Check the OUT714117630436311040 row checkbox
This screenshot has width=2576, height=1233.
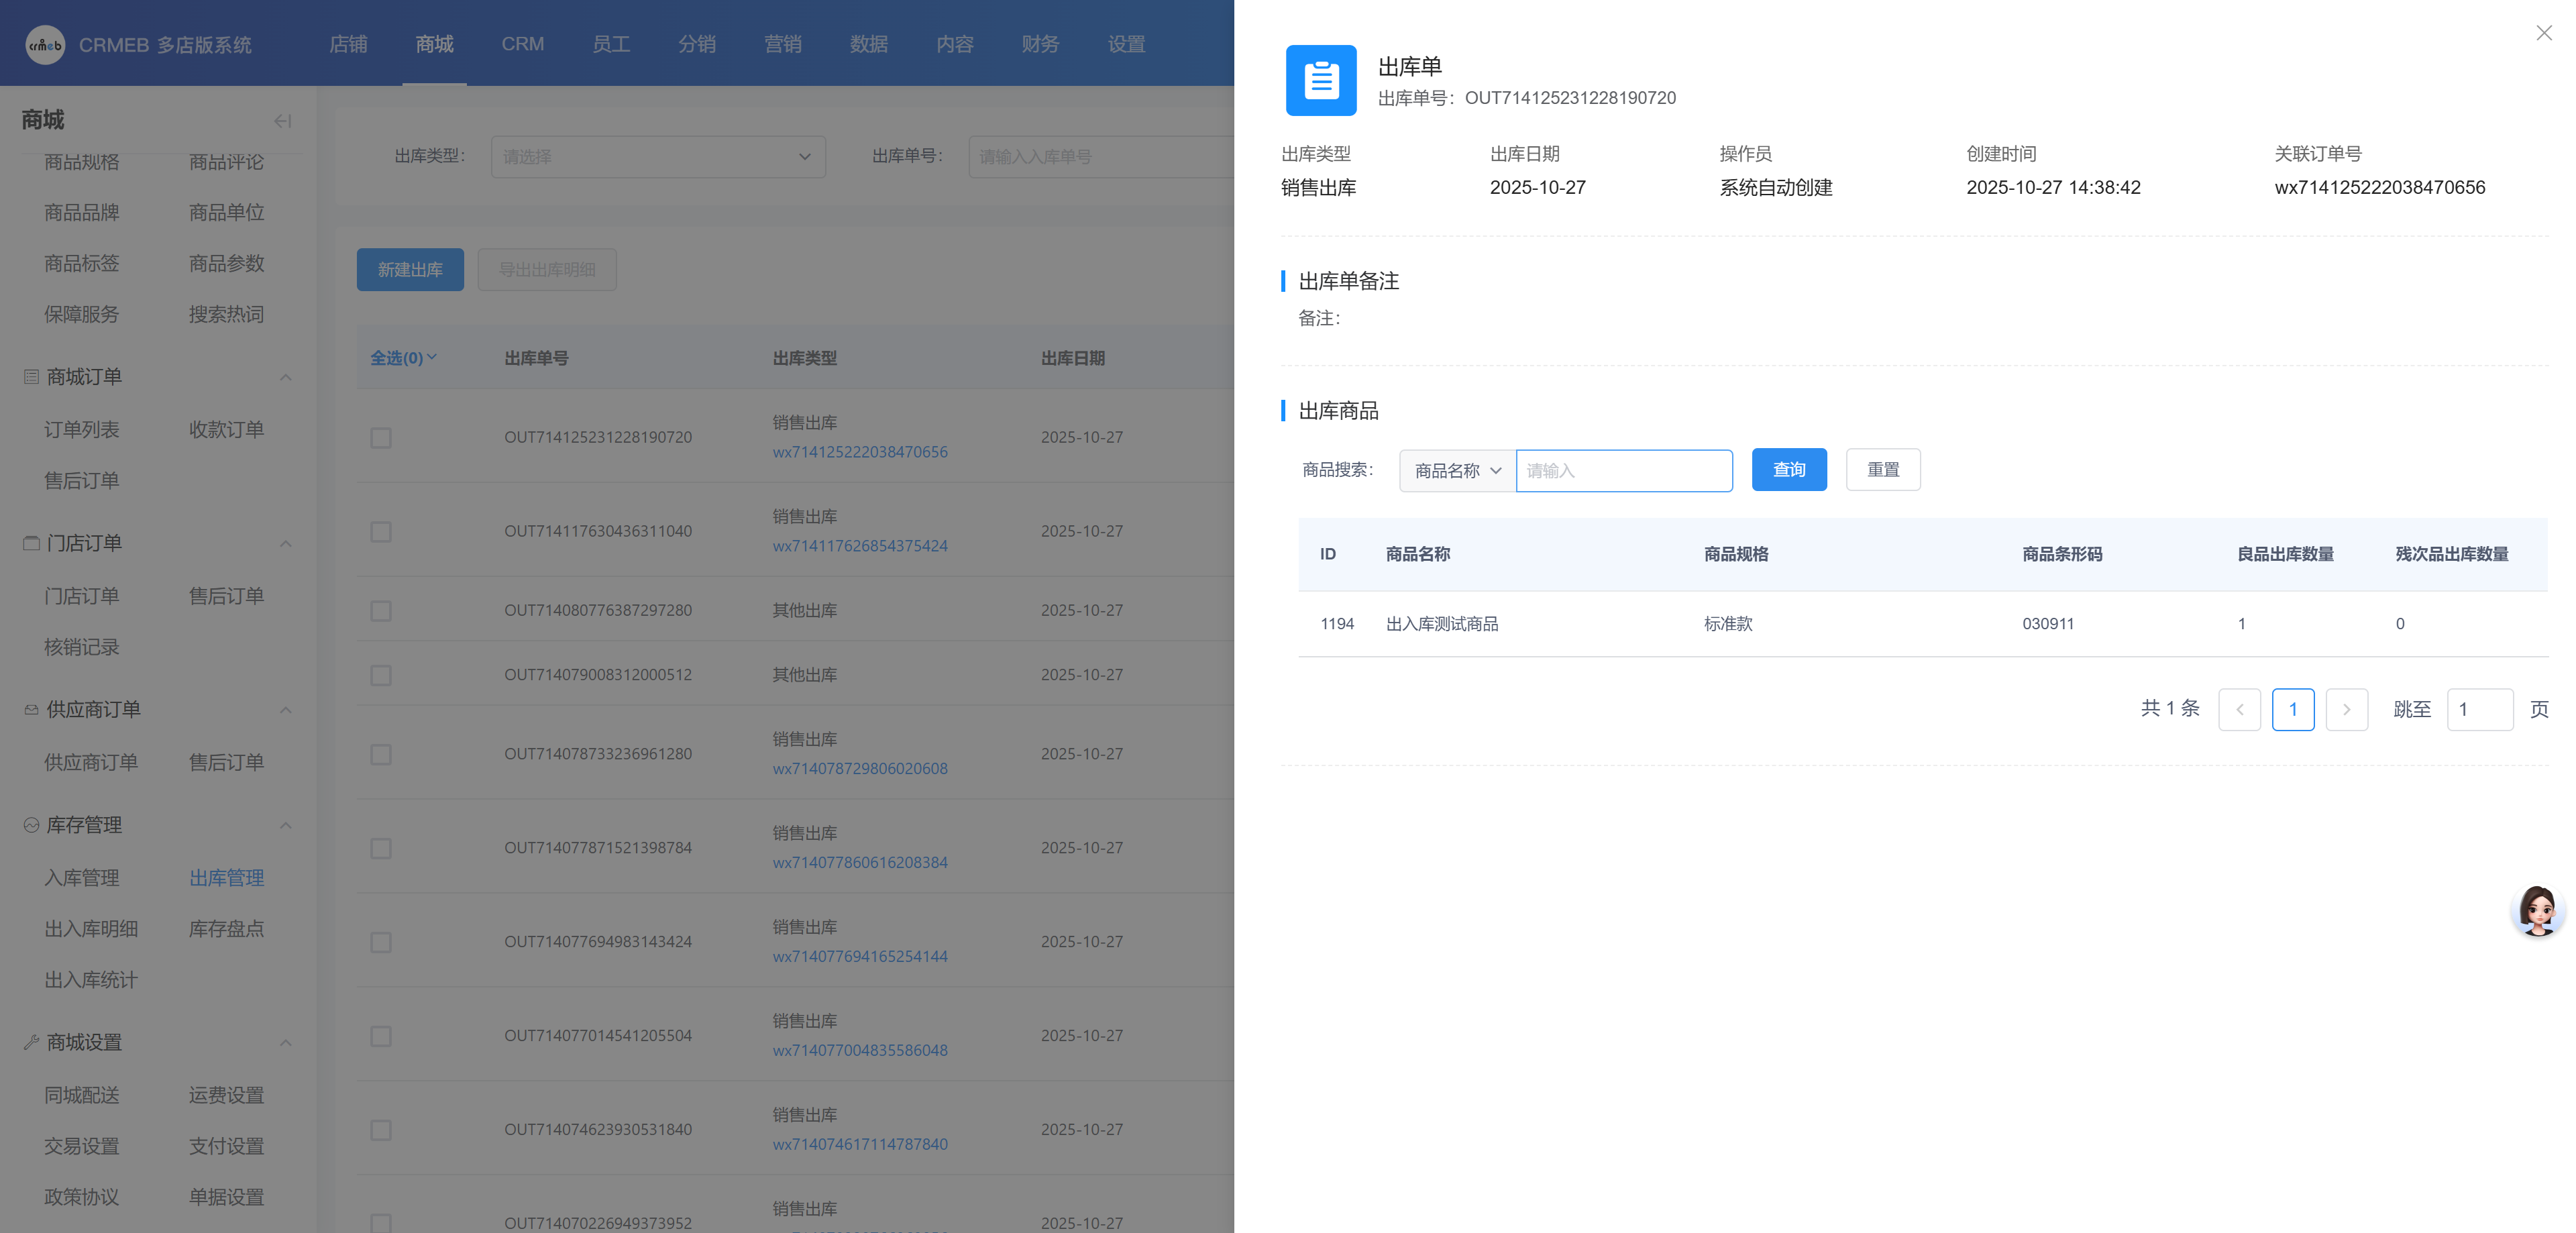tap(381, 532)
